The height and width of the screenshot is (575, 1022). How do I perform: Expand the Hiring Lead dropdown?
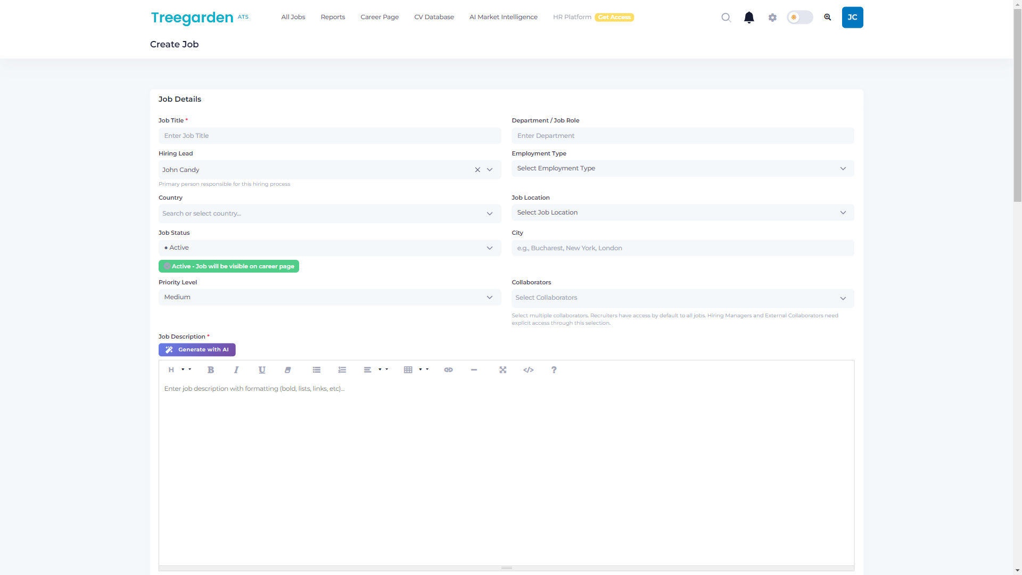[x=490, y=170]
